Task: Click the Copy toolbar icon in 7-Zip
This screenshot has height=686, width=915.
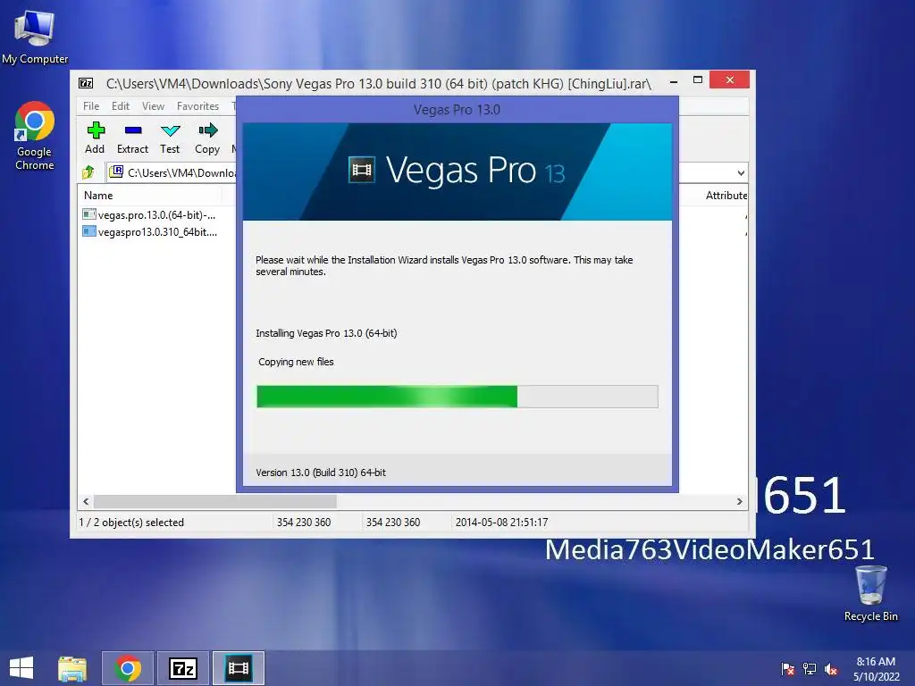Action: (x=207, y=138)
